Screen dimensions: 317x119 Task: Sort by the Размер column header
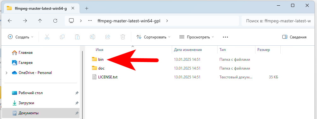[x=263, y=50]
